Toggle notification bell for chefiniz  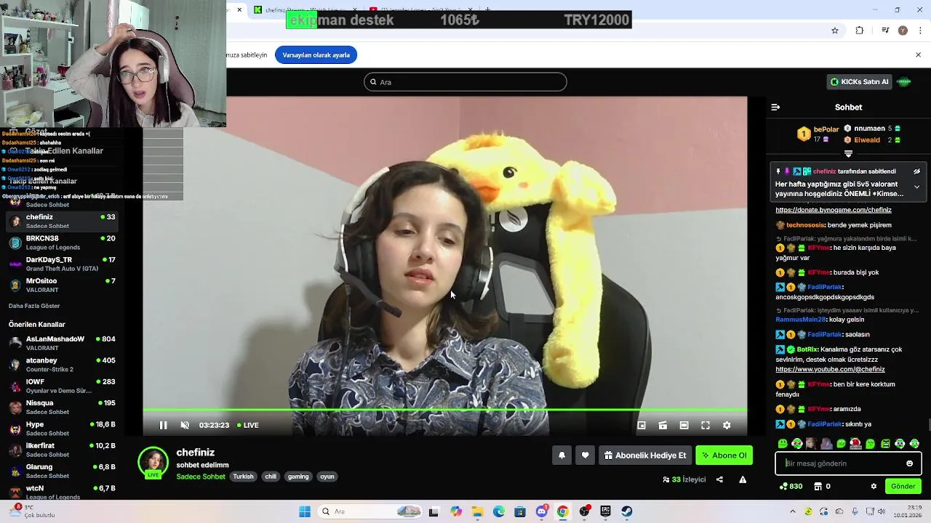[x=562, y=455]
